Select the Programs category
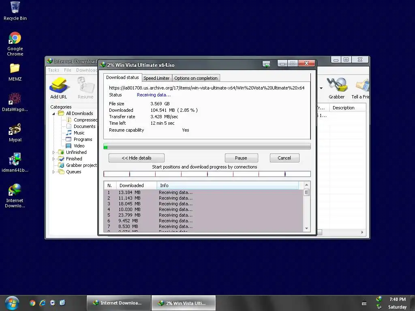Image resolution: width=415 pixels, height=311 pixels. coord(79,139)
